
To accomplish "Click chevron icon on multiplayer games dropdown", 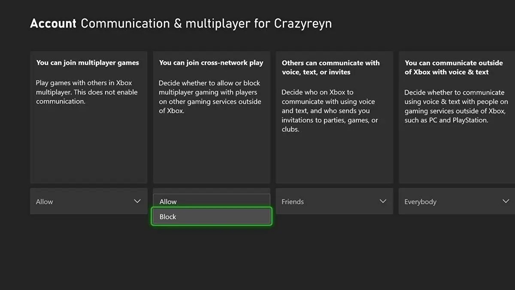I will 137,201.
